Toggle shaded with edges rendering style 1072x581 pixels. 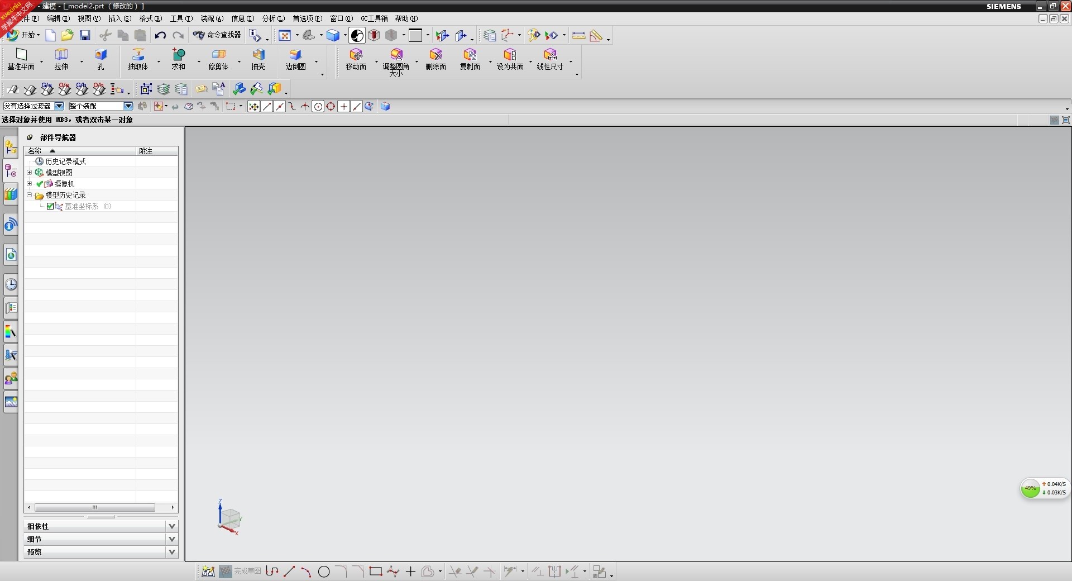357,36
